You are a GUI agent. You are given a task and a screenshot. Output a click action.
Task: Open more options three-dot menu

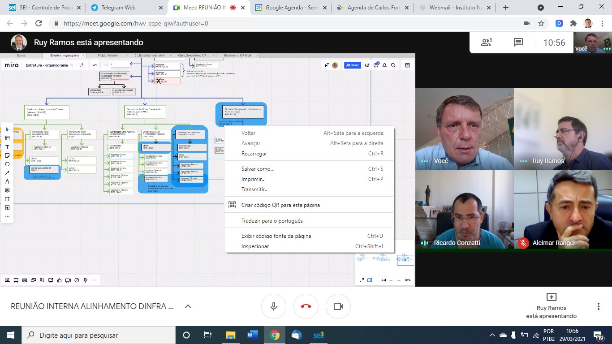tap(598, 306)
